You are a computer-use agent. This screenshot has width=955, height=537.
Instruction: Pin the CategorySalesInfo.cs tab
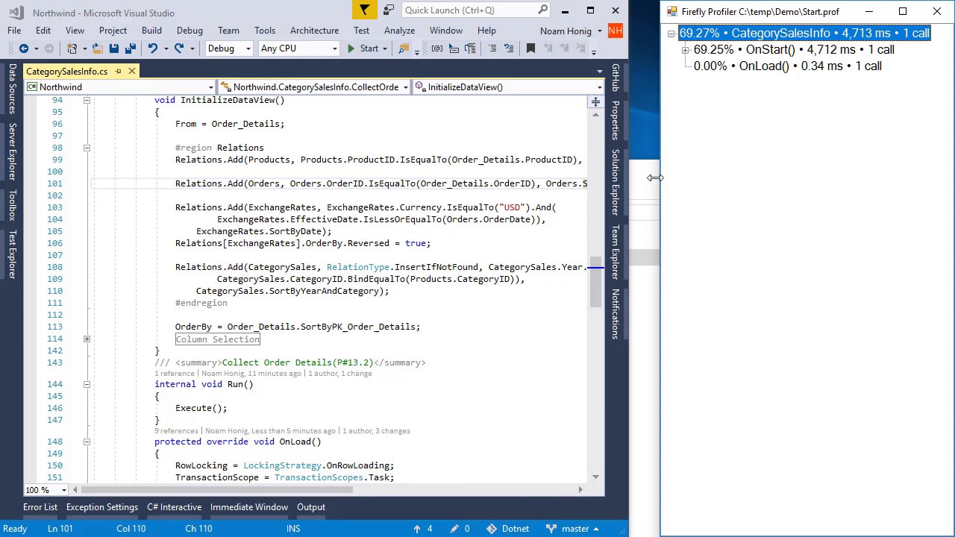point(118,72)
